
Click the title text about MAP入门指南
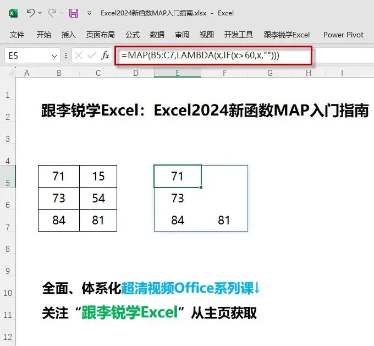[205, 111]
